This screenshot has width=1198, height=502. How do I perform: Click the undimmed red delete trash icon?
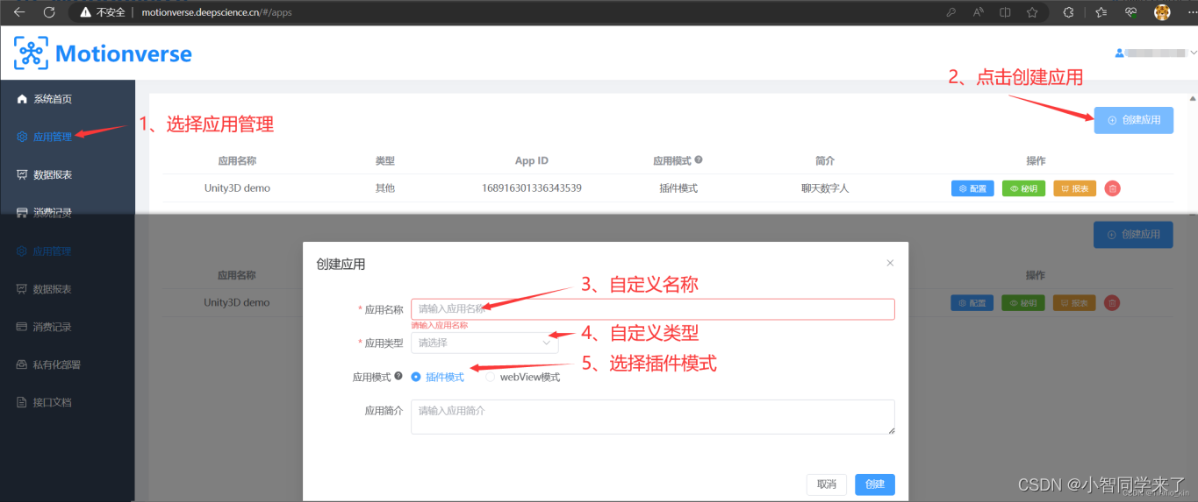coord(1112,188)
